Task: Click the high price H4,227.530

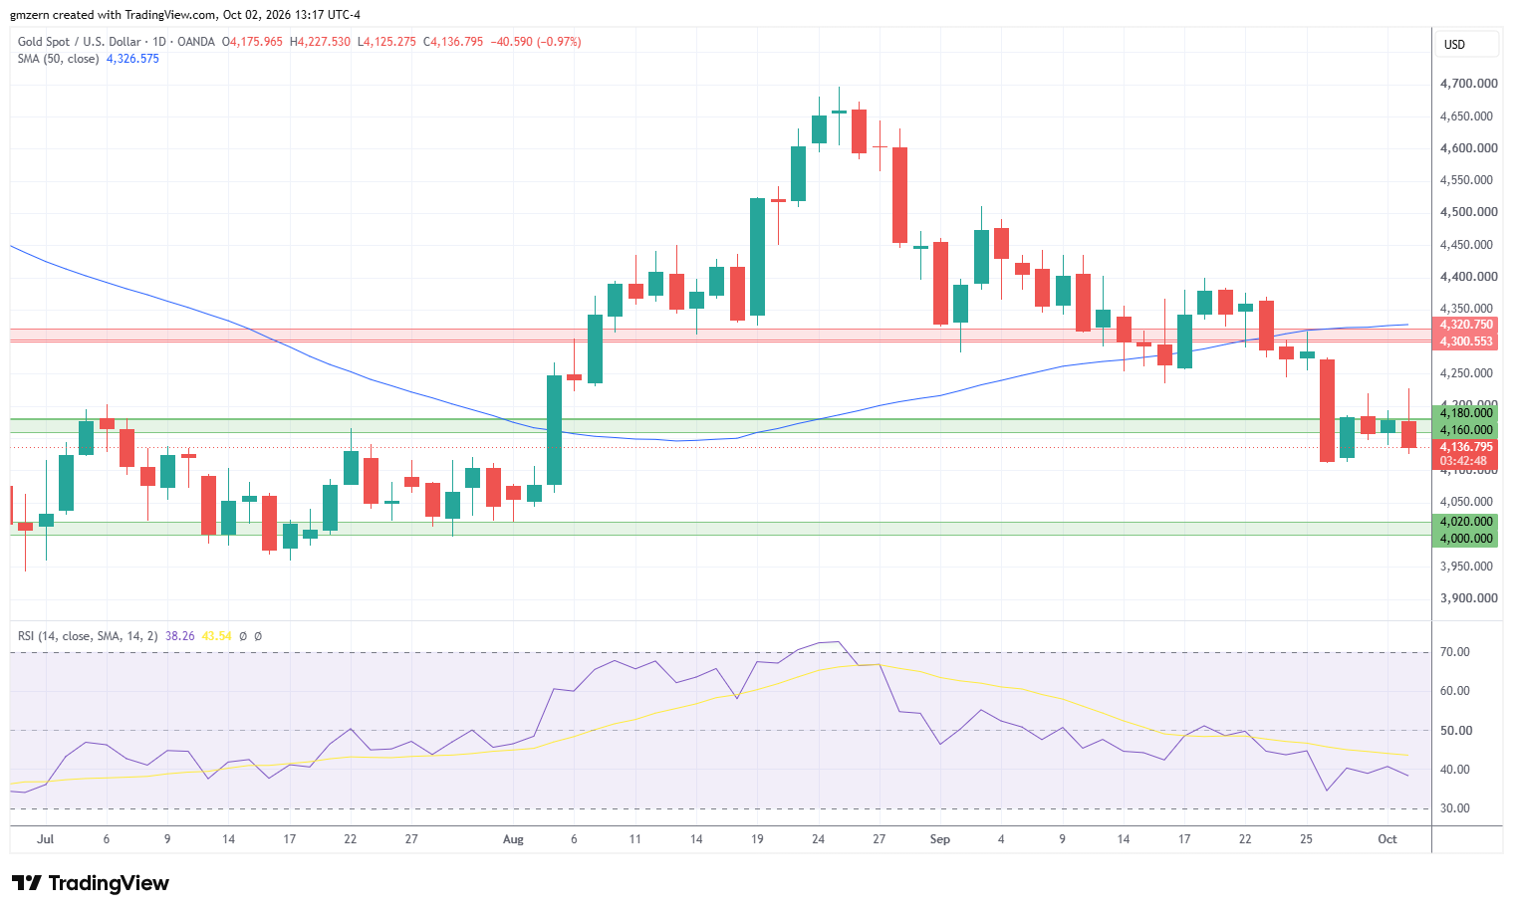Action: coord(320,42)
